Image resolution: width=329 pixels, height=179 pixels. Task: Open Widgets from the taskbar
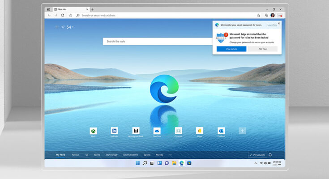click(x=159, y=163)
